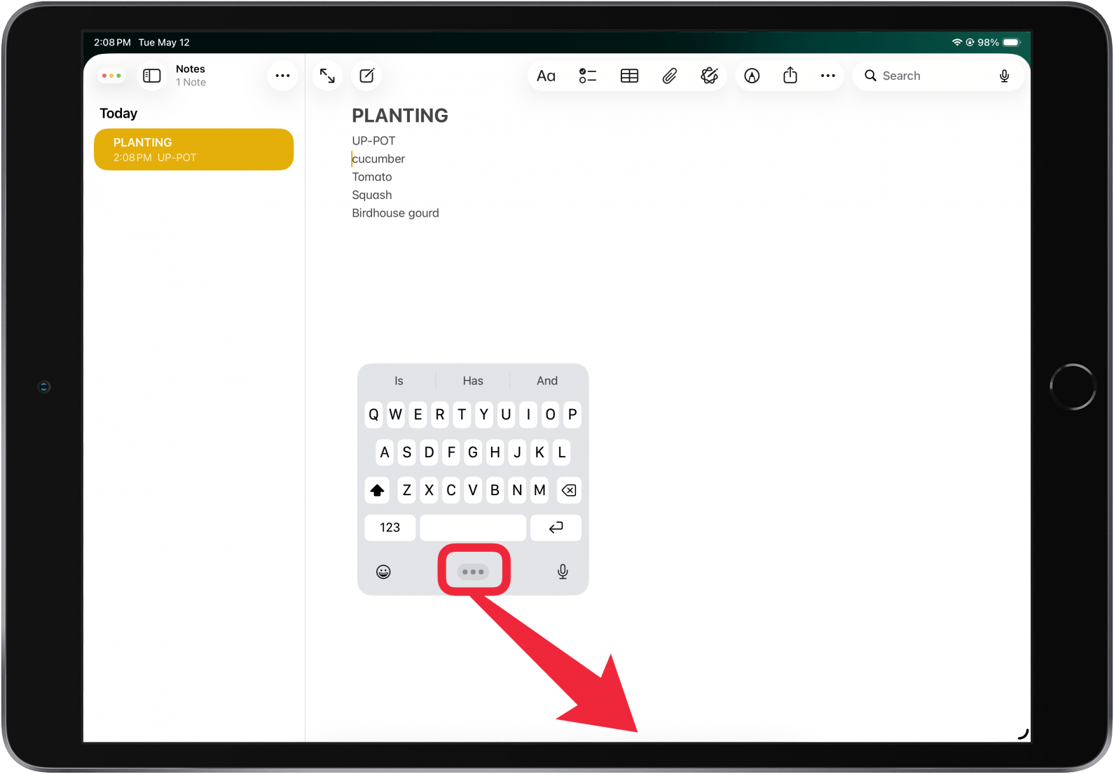Tap the V key
Image resolution: width=1114 pixels, height=774 pixels.
click(473, 490)
